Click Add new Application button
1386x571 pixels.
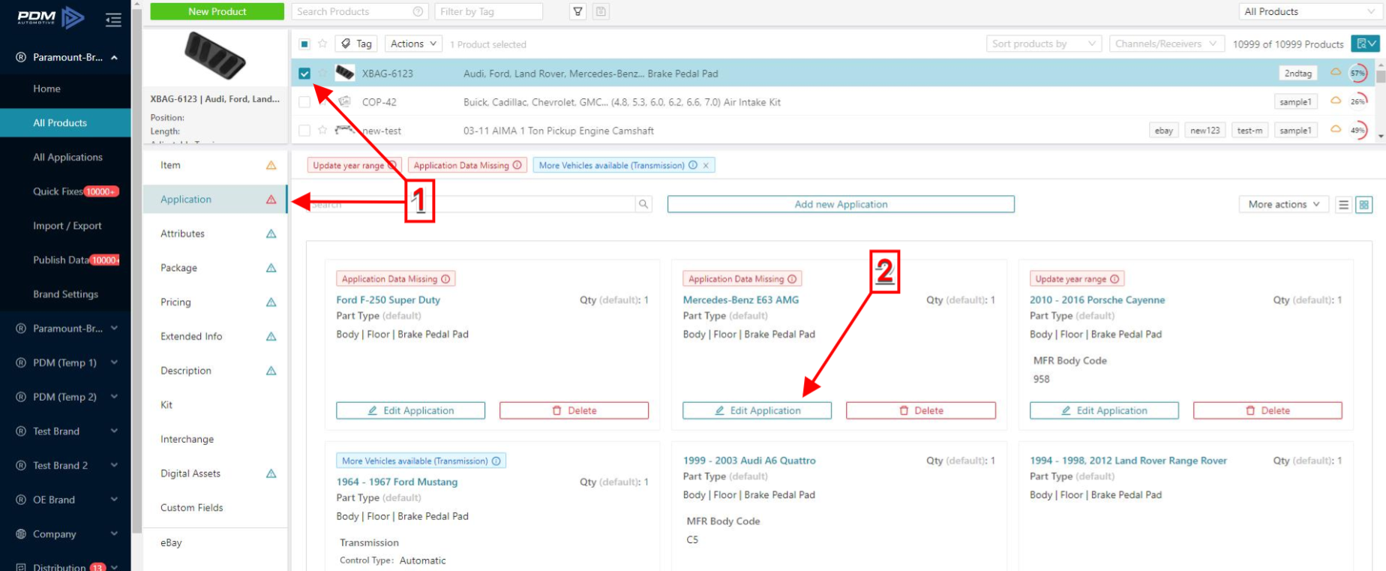pos(841,204)
